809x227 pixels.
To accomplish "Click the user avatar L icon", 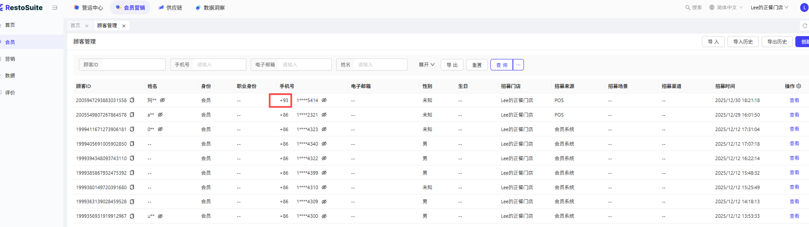I will [x=804, y=7].
